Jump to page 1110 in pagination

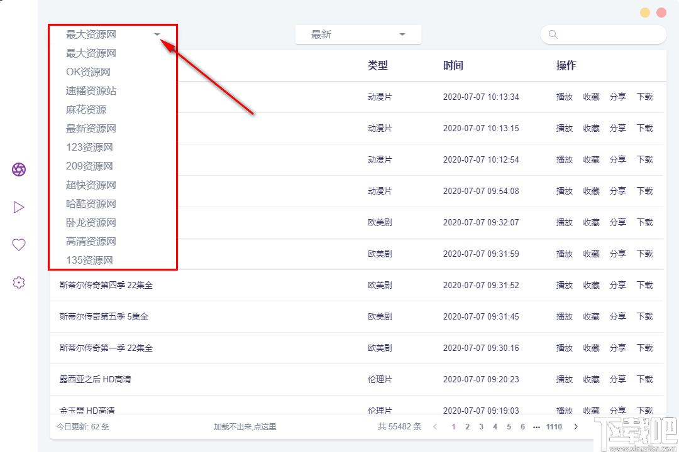[554, 427]
